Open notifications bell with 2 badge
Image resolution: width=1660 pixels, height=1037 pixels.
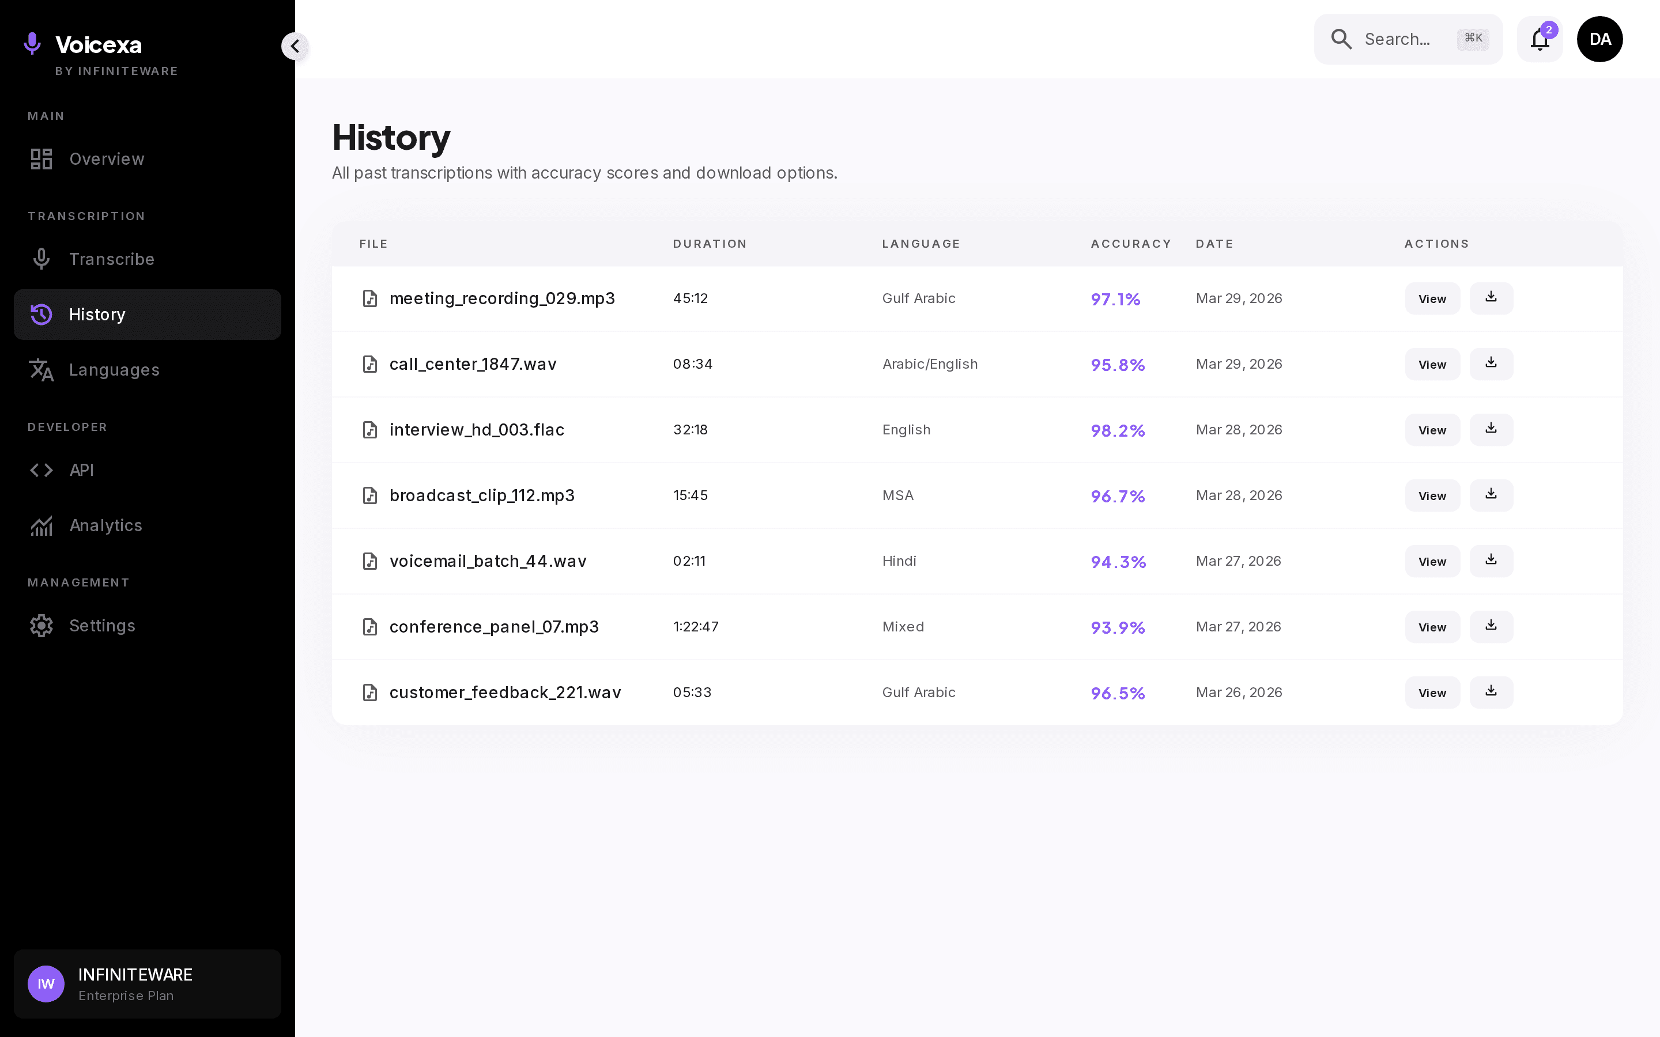[x=1540, y=39]
